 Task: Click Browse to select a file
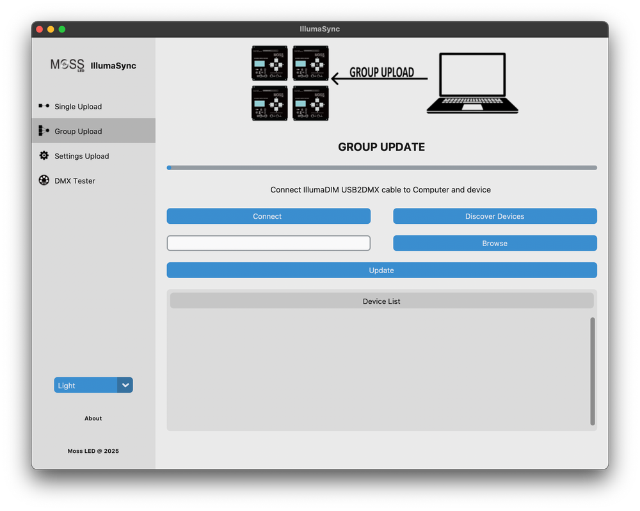(494, 243)
